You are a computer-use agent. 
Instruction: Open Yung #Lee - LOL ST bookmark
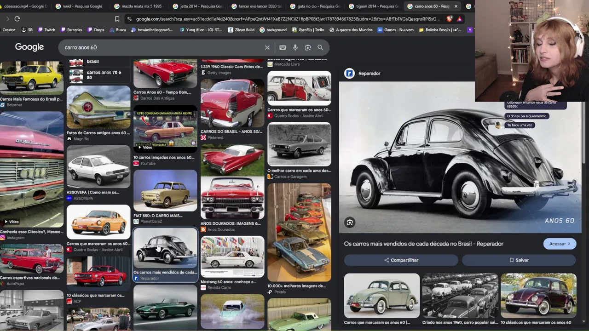coord(200,30)
